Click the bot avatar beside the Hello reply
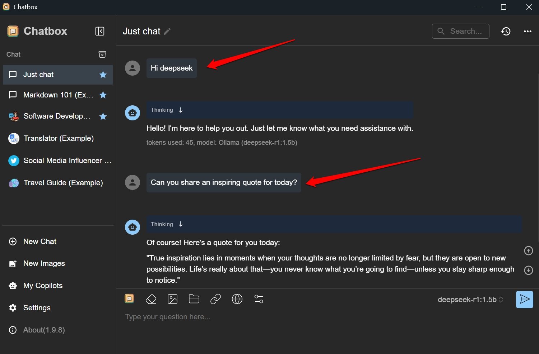Image resolution: width=539 pixels, height=354 pixels. tap(133, 113)
